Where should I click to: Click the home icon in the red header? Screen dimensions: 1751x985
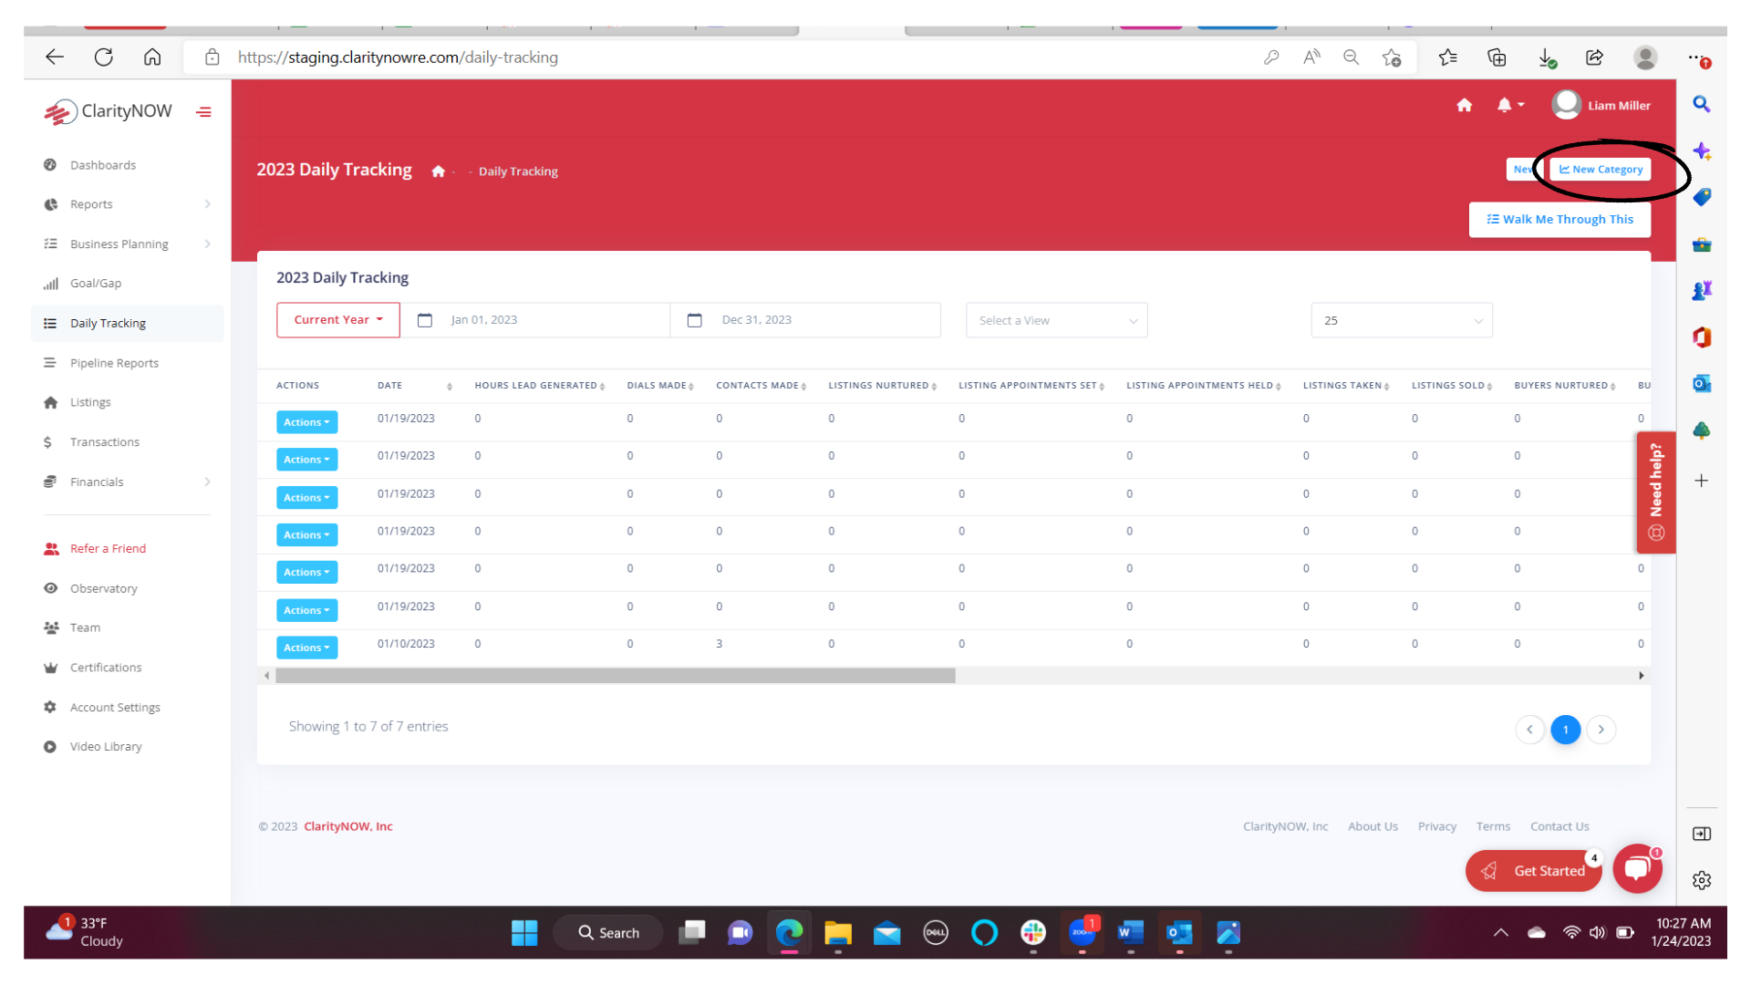(1464, 105)
